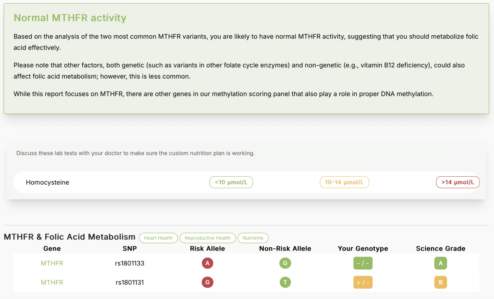This screenshot has width=494, height=299.
Task: Select the Science Grade column header
Action: 441,248
